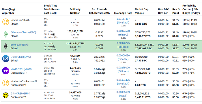Viewport: 202px width, 104px height.
Task: Click info icon next to ETH block reward 2.00
Action: 54,47
